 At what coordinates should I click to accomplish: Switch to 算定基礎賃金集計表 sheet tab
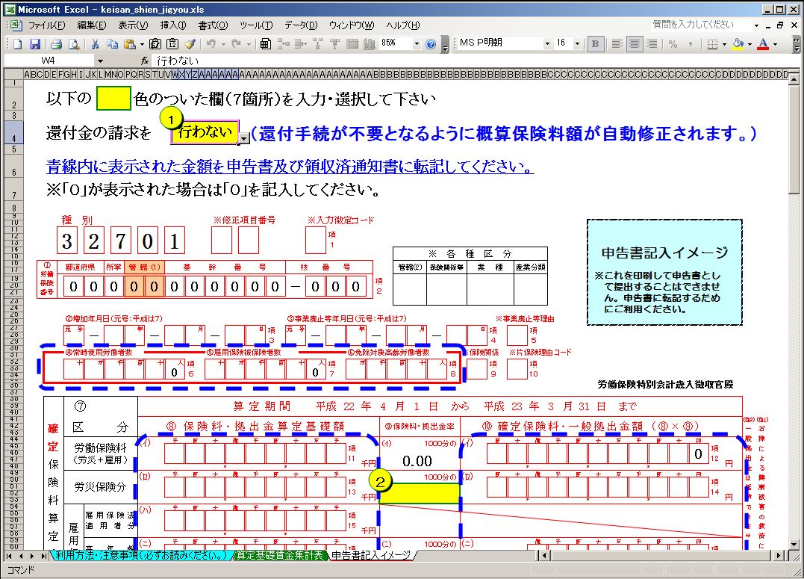[x=279, y=555]
